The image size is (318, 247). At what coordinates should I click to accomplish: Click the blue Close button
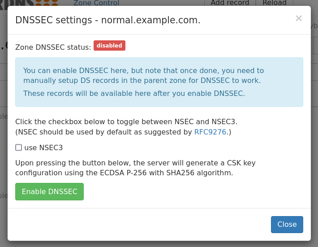pyautogui.click(x=287, y=225)
